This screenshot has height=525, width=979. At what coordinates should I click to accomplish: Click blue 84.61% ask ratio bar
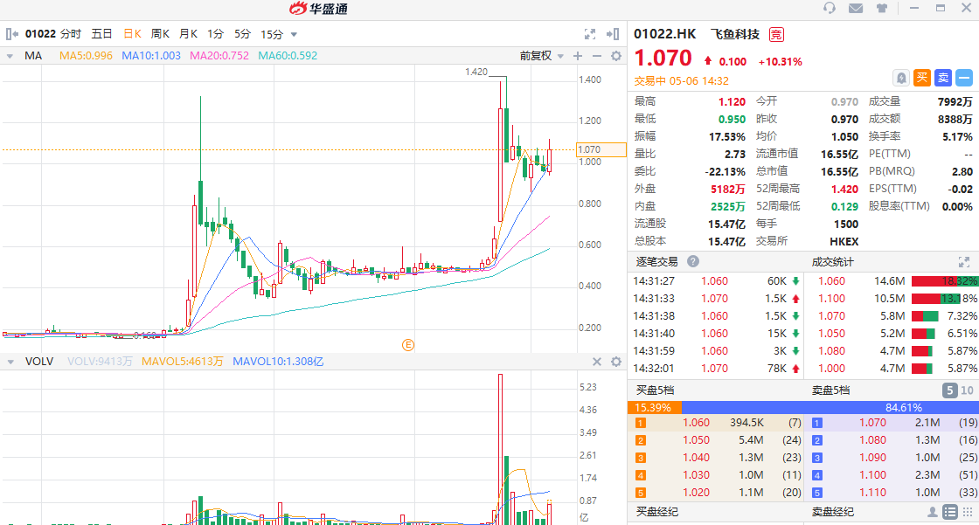pos(830,408)
